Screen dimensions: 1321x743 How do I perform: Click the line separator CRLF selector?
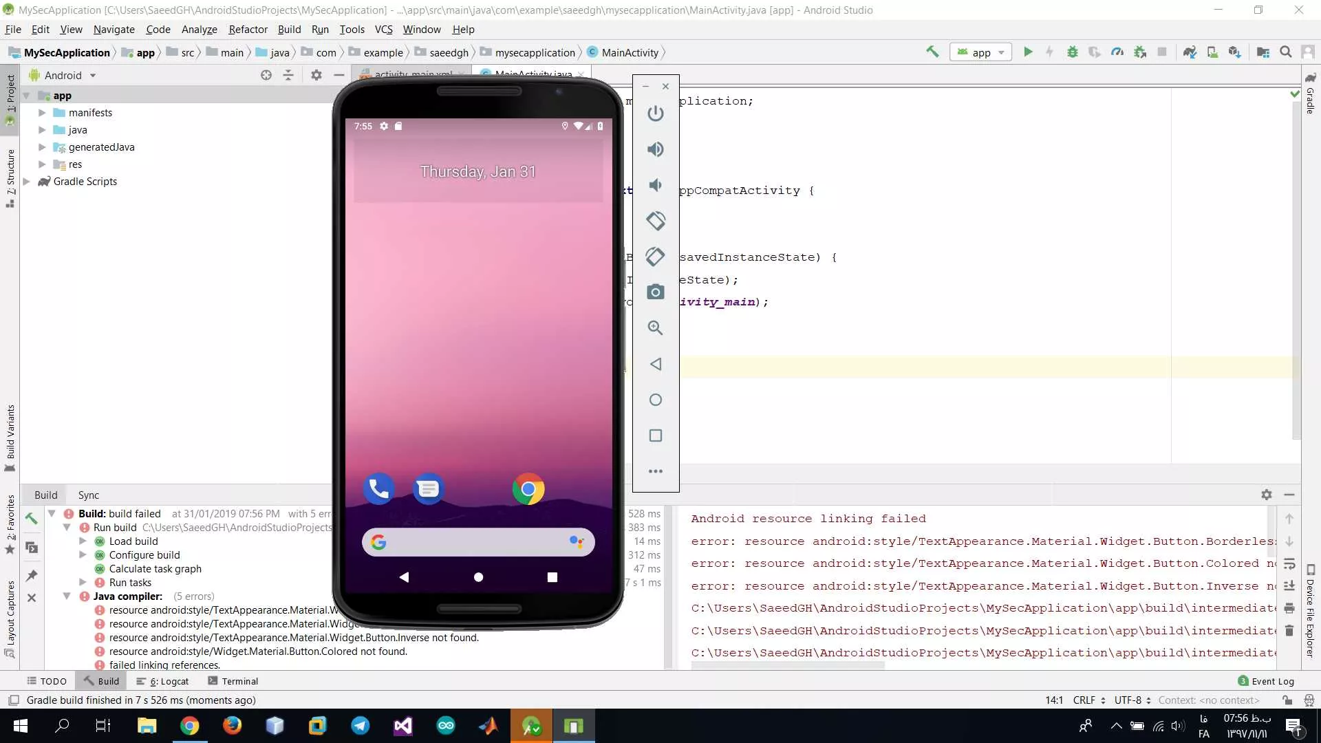click(1089, 700)
